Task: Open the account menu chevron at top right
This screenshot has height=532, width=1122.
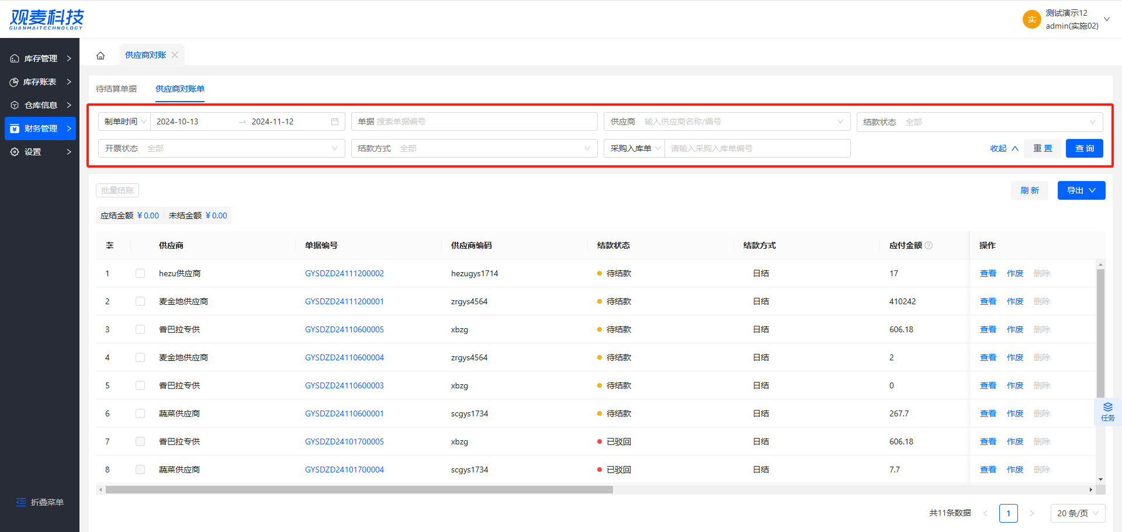Action: pyautogui.click(x=1106, y=19)
